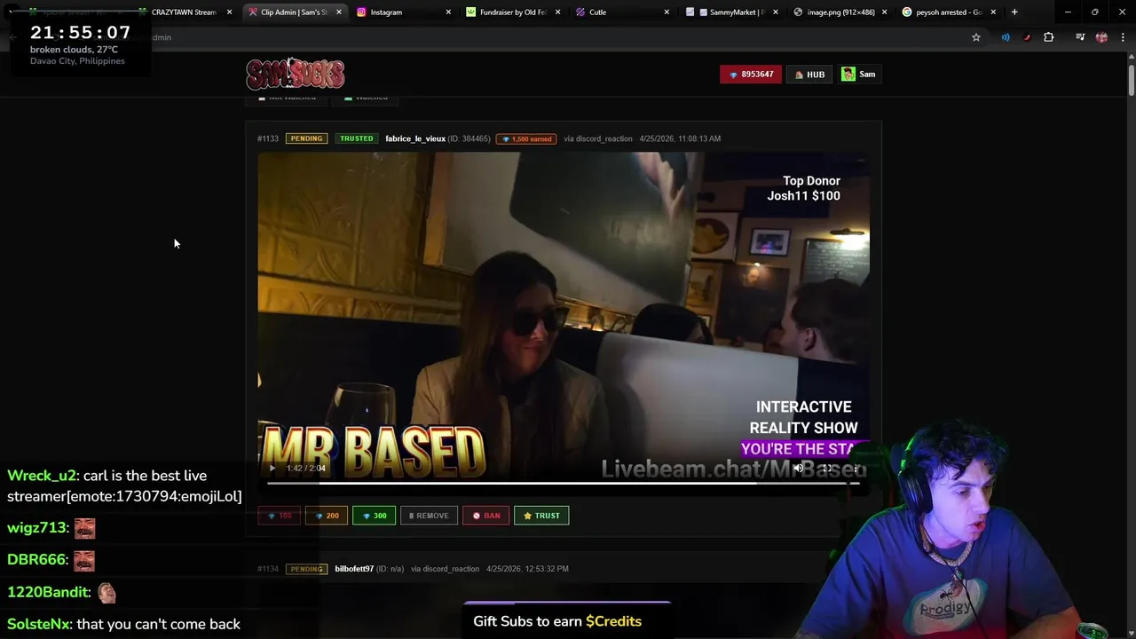Open the browser Extensions puzzle menu
Screen dimensions: 1136x639
[1049, 37]
